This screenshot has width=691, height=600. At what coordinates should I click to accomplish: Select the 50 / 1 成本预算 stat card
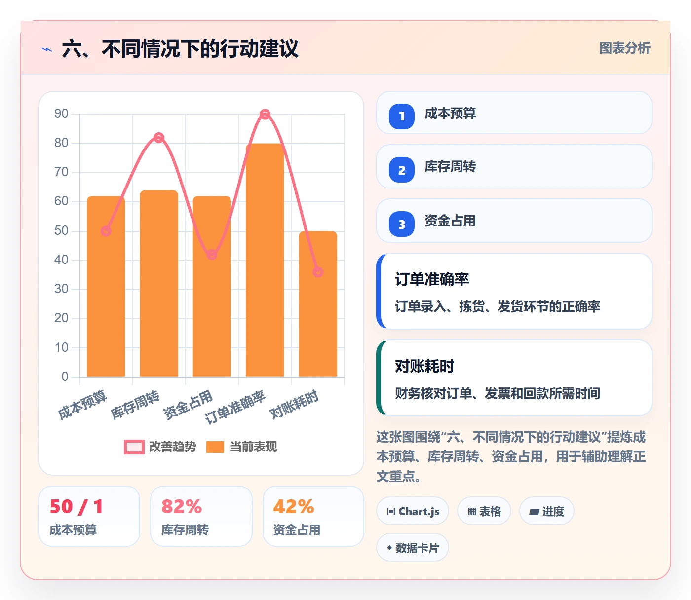pyautogui.click(x=89, y=516)
